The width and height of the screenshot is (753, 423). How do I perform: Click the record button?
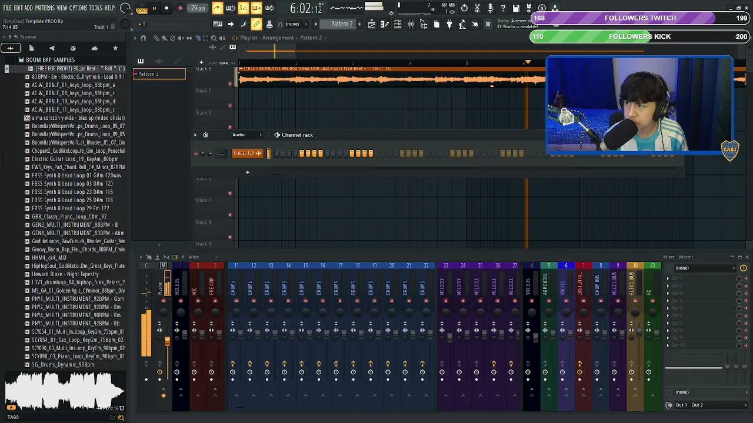coord(180,9)
